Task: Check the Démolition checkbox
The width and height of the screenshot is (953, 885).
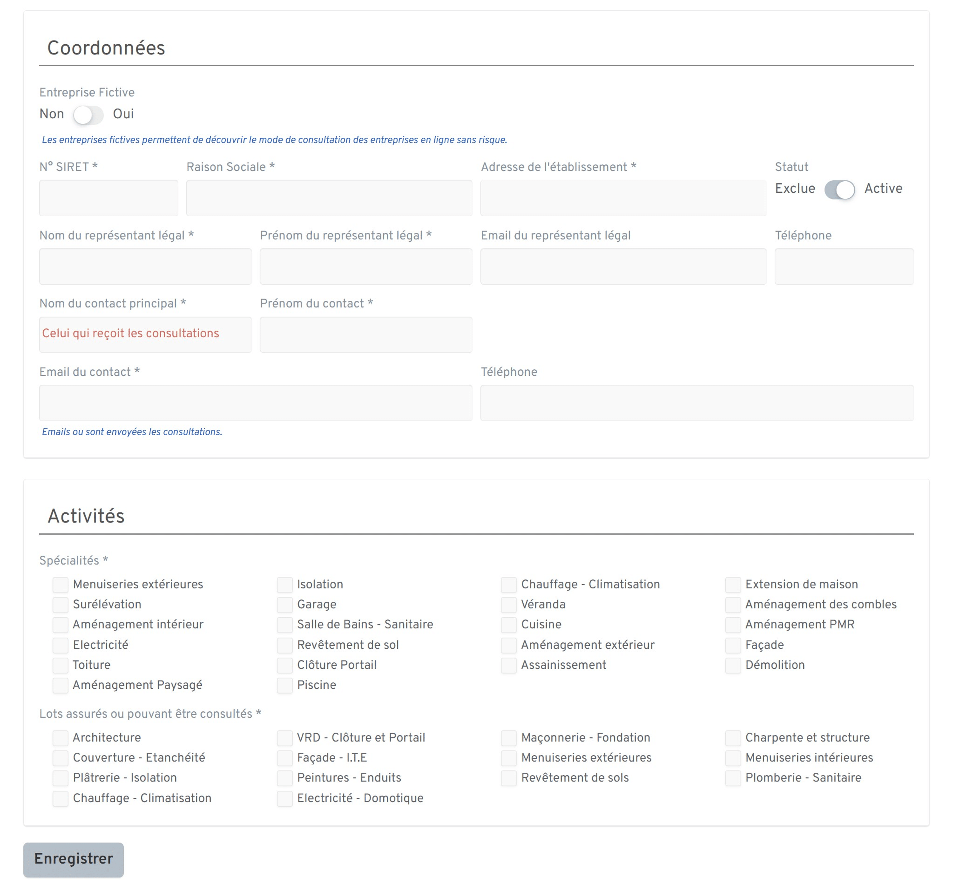Action: [x=733, y=665]
